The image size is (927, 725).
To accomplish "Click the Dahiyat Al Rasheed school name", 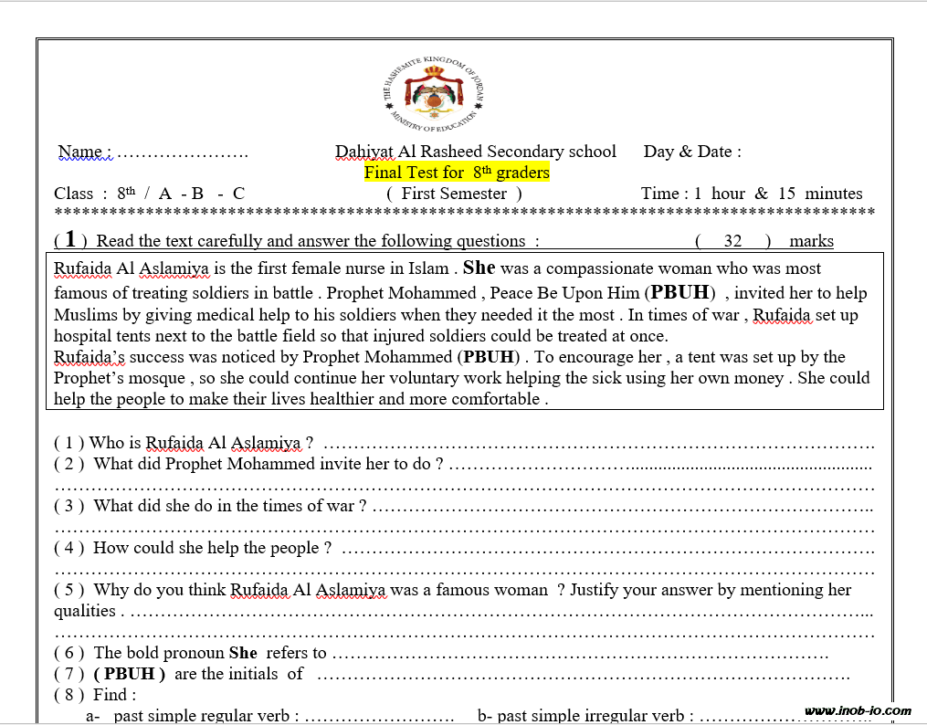I will coord(475,152).
